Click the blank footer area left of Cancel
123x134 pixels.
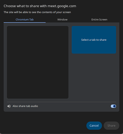pos(45,126)
